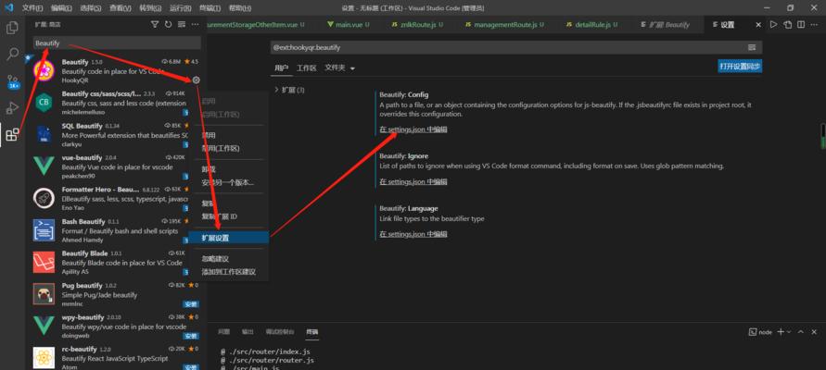Switch to the 终端 panel tab
Image resolution: width=826 pixels, height=370 pixels.
tap(312, 332)
